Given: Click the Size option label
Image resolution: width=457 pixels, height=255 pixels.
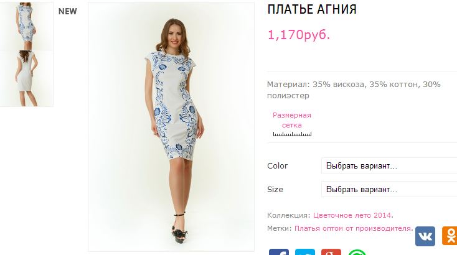Looking at the screenshot, I should click(275, 189).
